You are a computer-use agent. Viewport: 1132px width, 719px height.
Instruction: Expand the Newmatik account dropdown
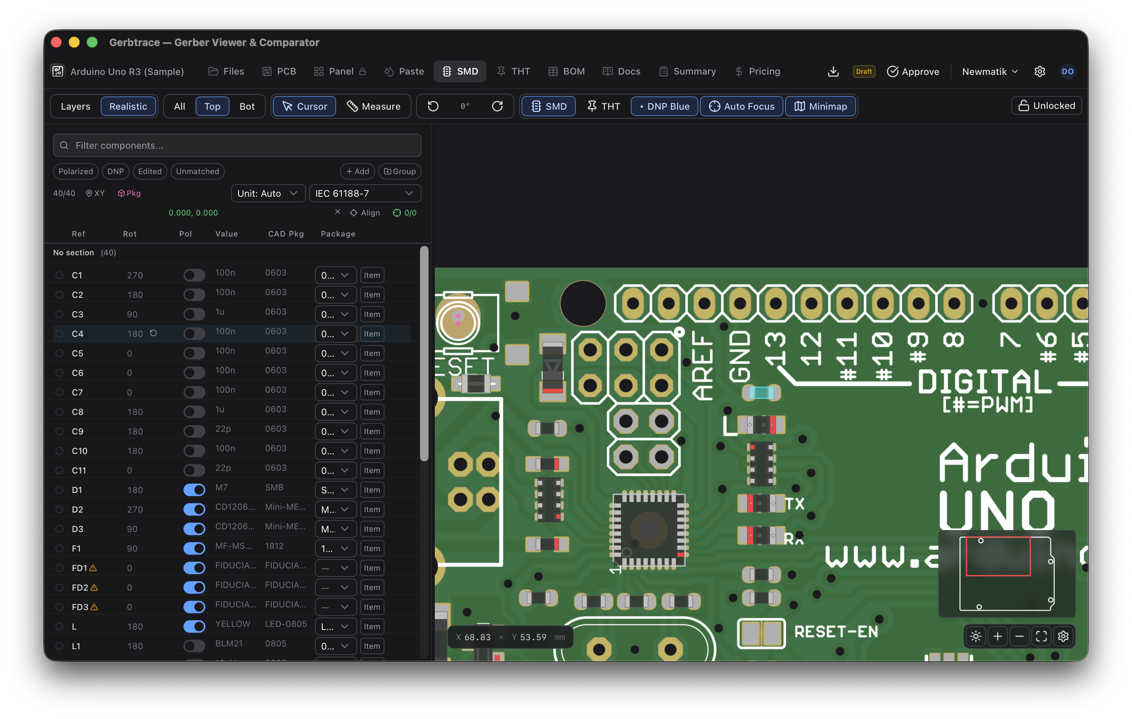pos(990,71)
